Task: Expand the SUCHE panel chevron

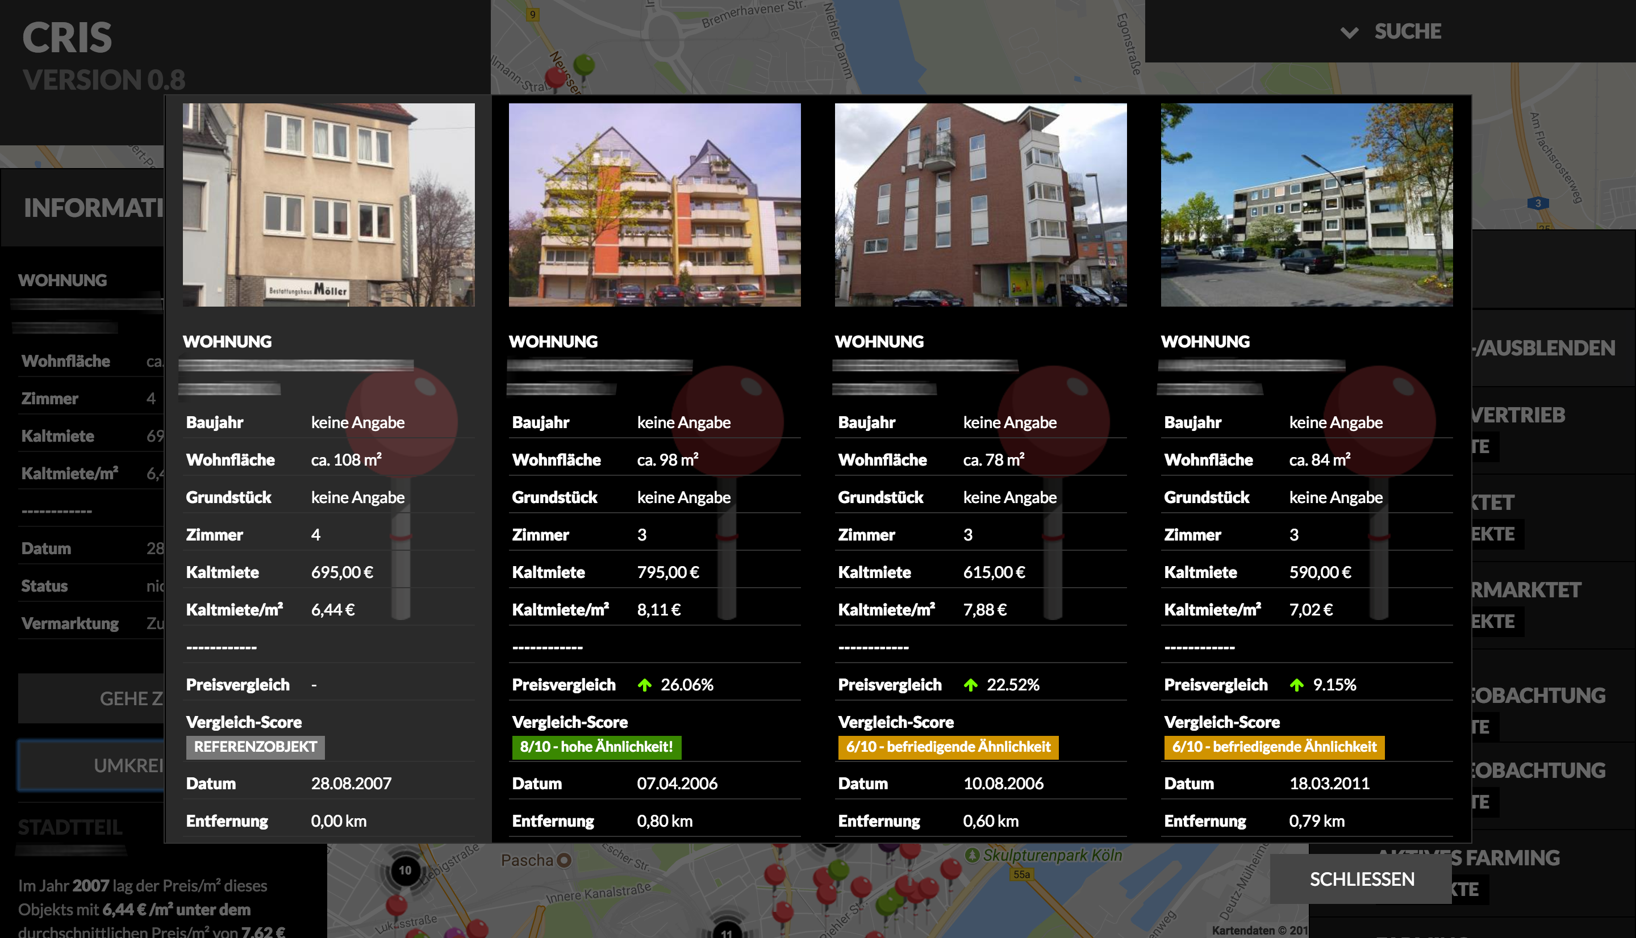Action: [x=1349, y=32]
